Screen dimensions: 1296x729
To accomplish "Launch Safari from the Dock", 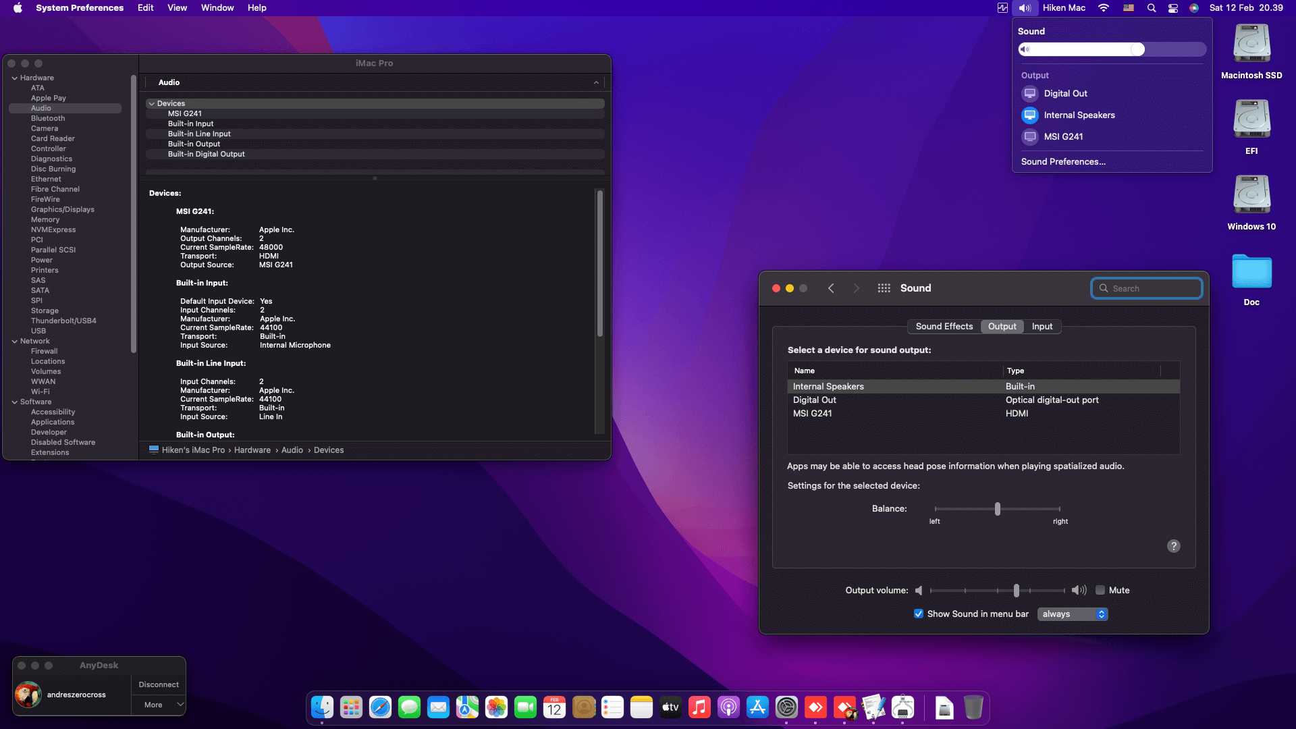I will tap(380, 707).
